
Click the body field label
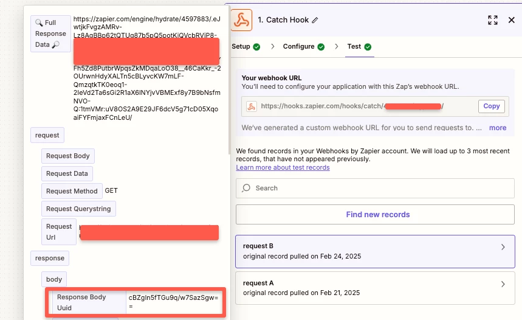pos(54,279)
